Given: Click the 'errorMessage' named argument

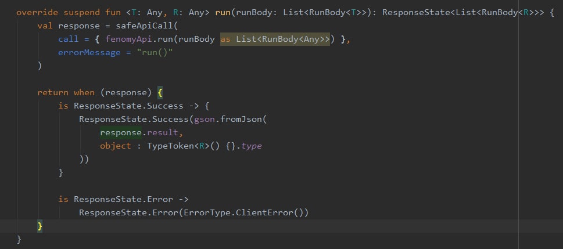Looking at the screenshot, I should 89,52.
